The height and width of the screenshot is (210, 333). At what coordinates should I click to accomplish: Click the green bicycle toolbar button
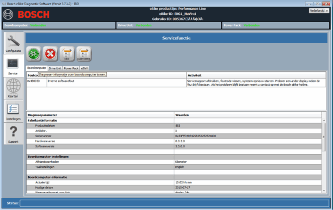pyautogui.click(x=33, y=54)
